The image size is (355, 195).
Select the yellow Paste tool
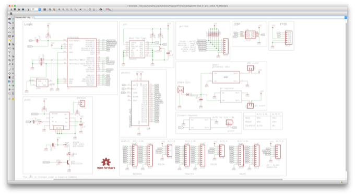point(9,40)
